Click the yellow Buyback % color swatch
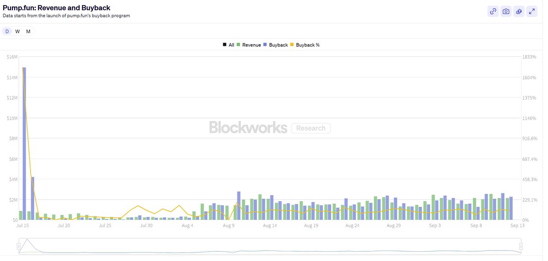The width and height of the screenshot is (548, 261). 292,45
